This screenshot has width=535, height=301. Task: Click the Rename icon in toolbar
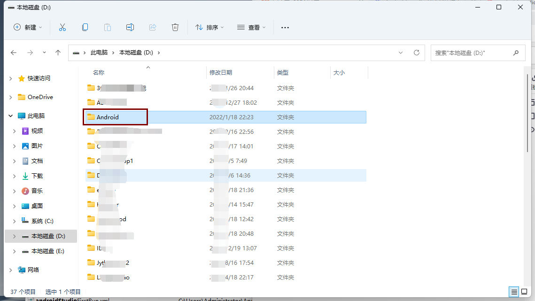[x=130, y=27]
